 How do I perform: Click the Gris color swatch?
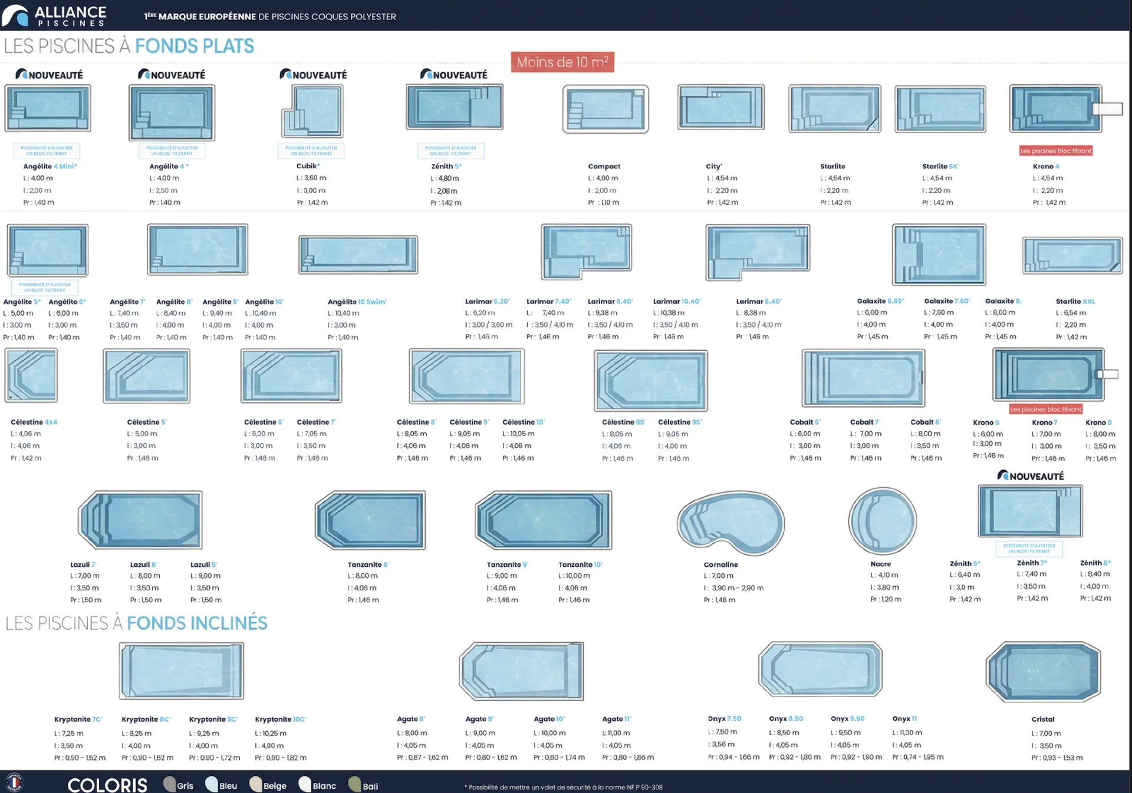coord(170,784)
